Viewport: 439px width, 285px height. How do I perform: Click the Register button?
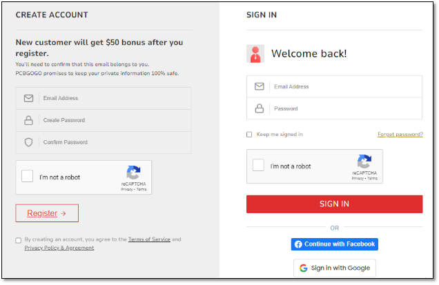[x=47, y=213]
